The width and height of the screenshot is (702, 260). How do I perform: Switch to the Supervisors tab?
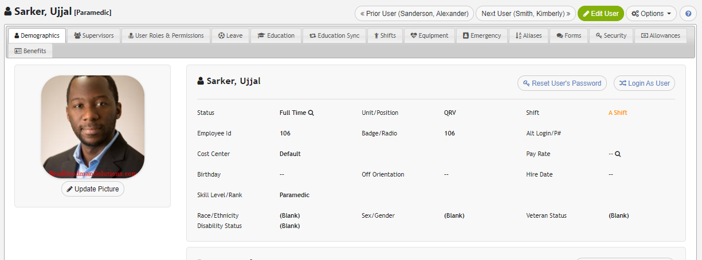point(94,35)
